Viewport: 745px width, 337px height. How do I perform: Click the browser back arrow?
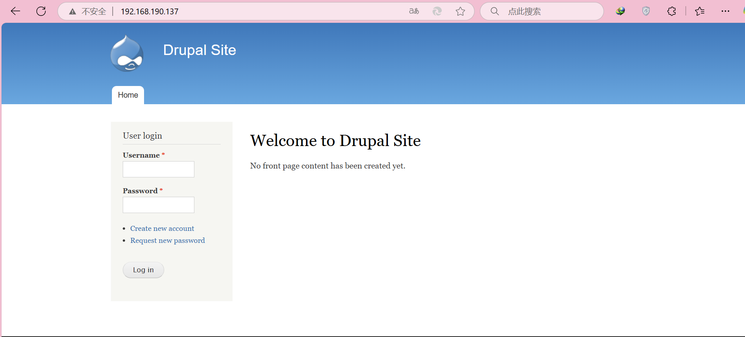[15, 11]
